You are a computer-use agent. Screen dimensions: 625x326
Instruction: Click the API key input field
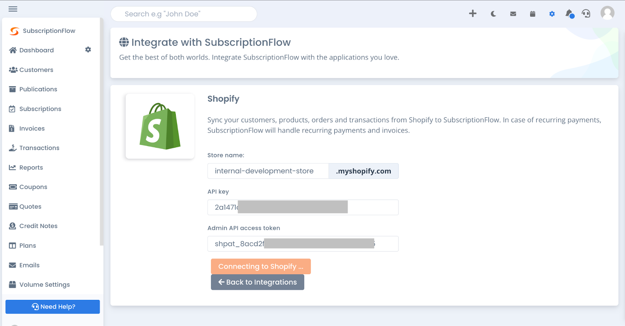pyautogui.click(x=303, y=207)
